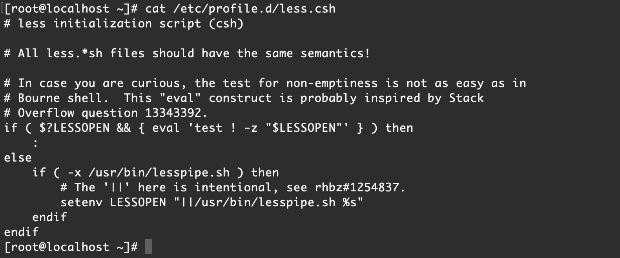Viewport: 620px width, 258px height.
Task: Click the final unindented 'endif' keyword
Action: click(21, 232)
